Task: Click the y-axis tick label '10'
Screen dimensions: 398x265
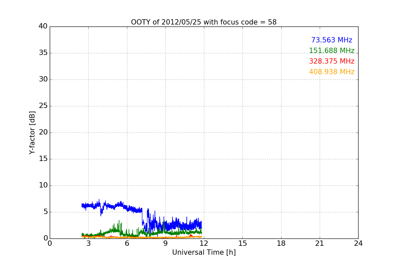Action: 43,185
